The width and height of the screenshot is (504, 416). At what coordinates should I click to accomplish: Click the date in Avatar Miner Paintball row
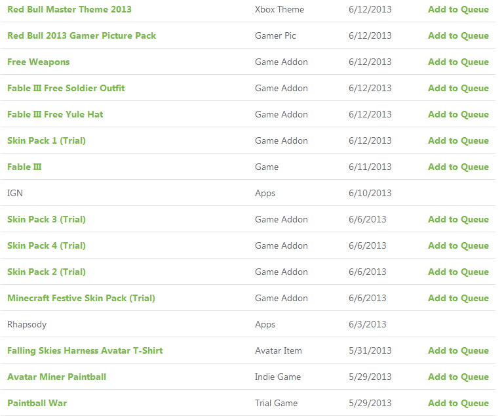click(x=370, y=377)
